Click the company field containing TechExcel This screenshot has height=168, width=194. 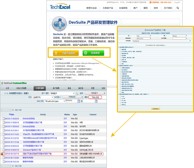(161, 41)
